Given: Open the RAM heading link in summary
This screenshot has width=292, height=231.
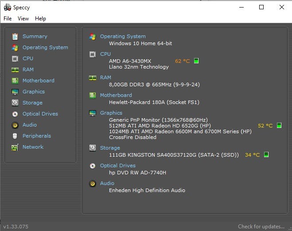Looking at the screenshot, I should click(105, 77).
